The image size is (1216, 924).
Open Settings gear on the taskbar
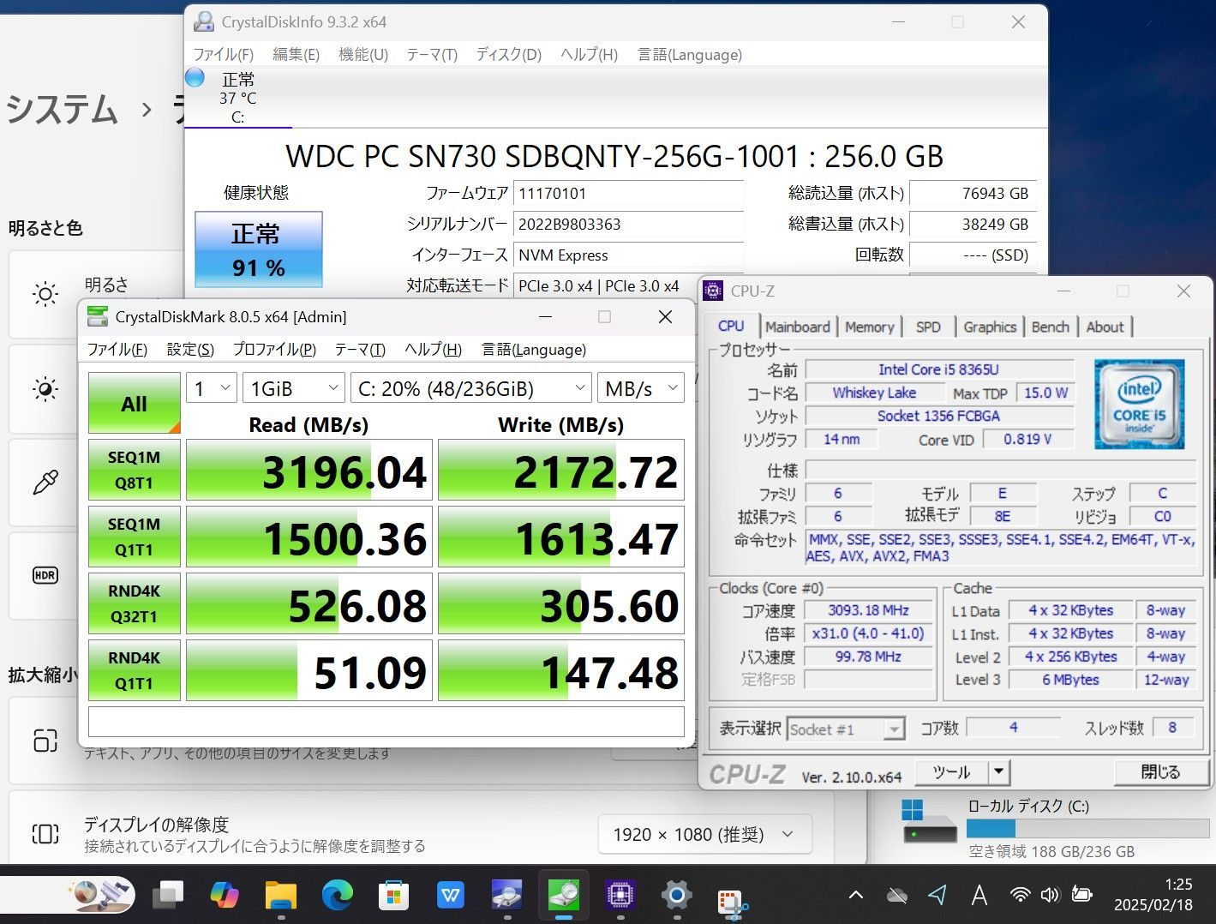coord(676,896)
